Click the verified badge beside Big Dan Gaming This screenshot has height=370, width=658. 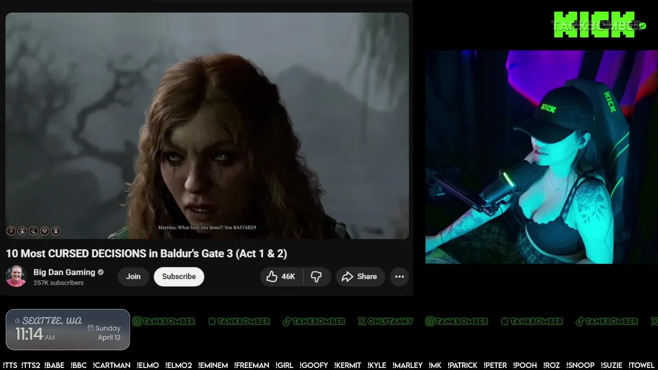pos(101,272)
